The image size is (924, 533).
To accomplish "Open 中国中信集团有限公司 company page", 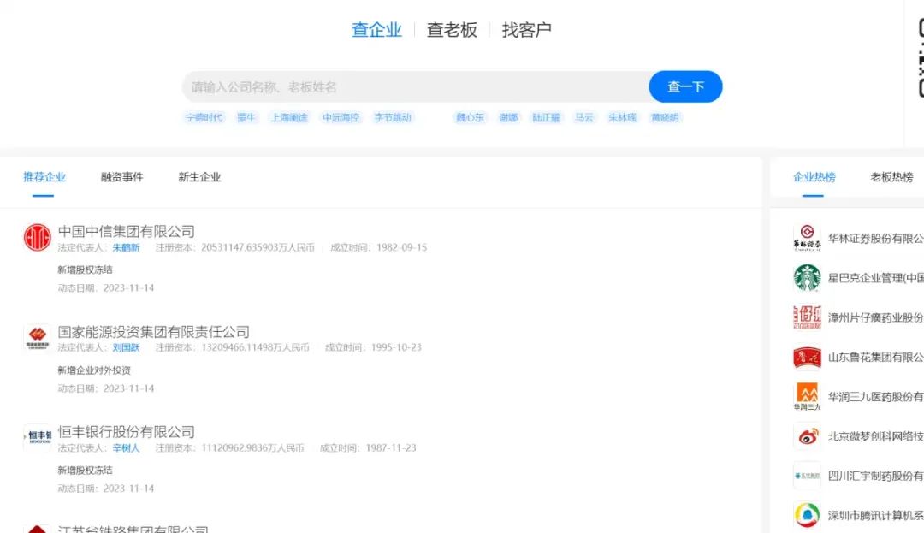I will tap(126, 232).
